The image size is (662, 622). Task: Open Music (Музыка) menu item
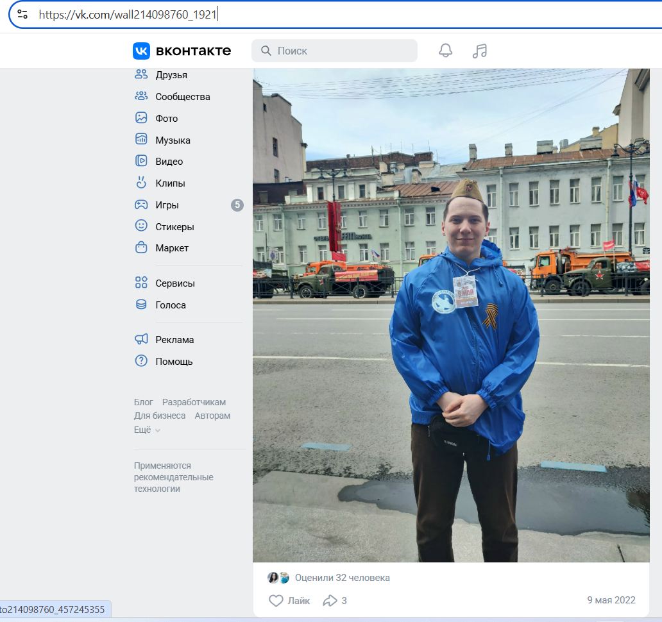coord(173,140)
